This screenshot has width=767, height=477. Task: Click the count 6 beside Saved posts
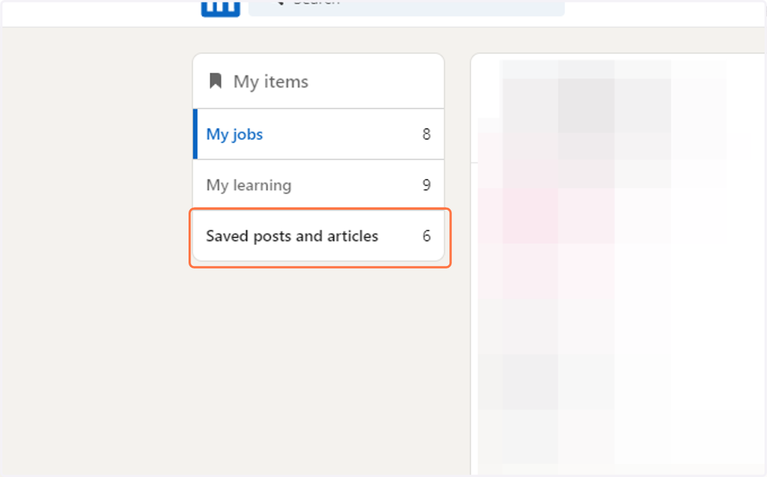[x=426, y=236]
